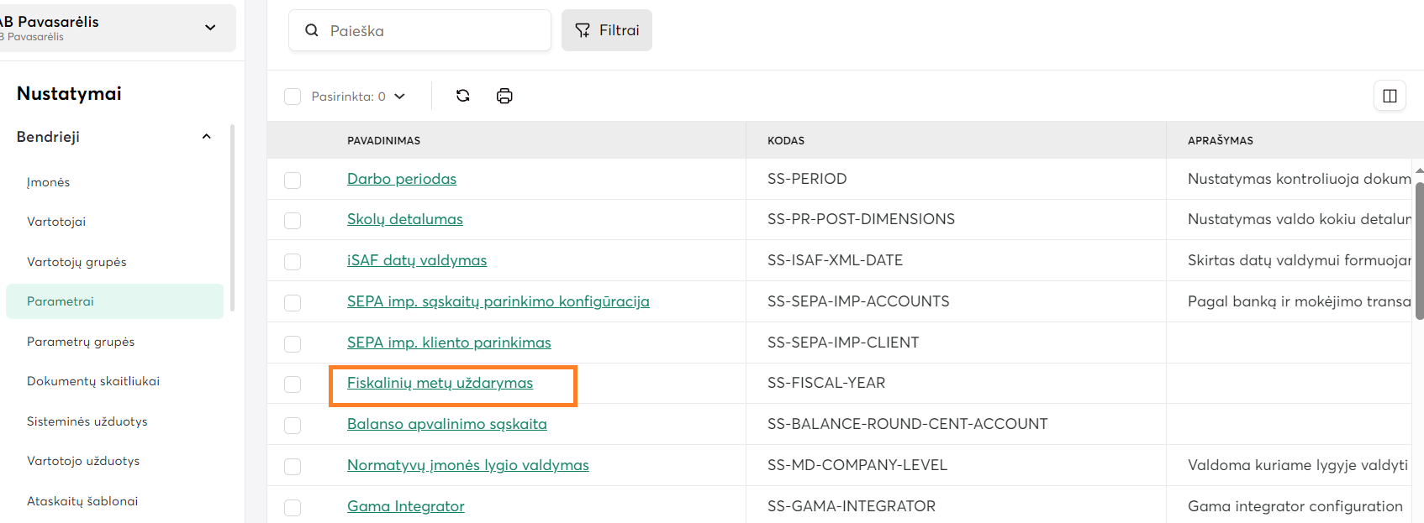Image resolution: width=1424 pixels, height=523 pixels.
Task: Select Parametrų grupės in sidebar
Action: [x=81, y=342]
